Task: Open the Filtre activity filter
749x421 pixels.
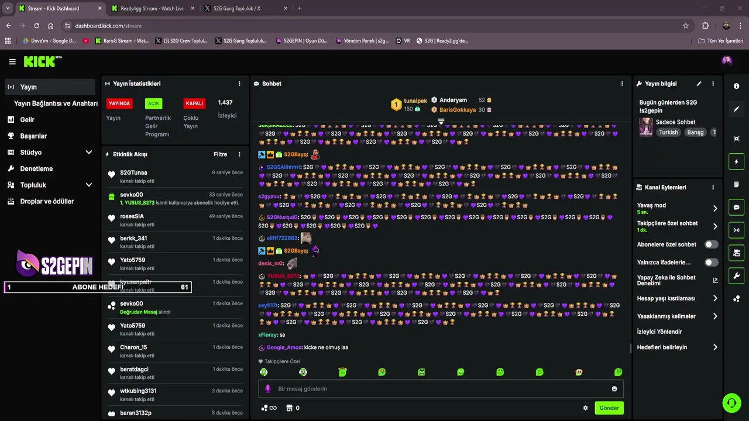Action: tap(221, 154)
